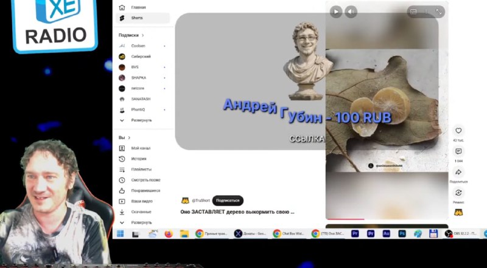The width and height of the screenshot is (487, 268).
Task: Open Adobe Photoshop from taskbar
Action: (x=402, y=233)
